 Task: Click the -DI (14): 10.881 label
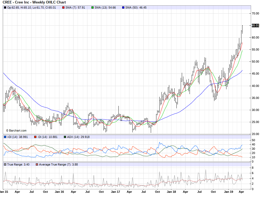pos(47,137)
